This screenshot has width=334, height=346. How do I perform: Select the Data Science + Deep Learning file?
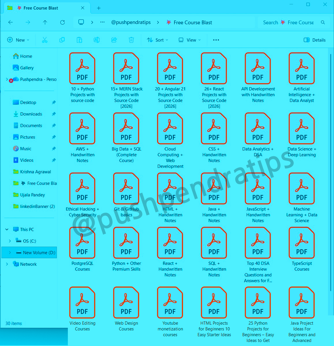302,135
